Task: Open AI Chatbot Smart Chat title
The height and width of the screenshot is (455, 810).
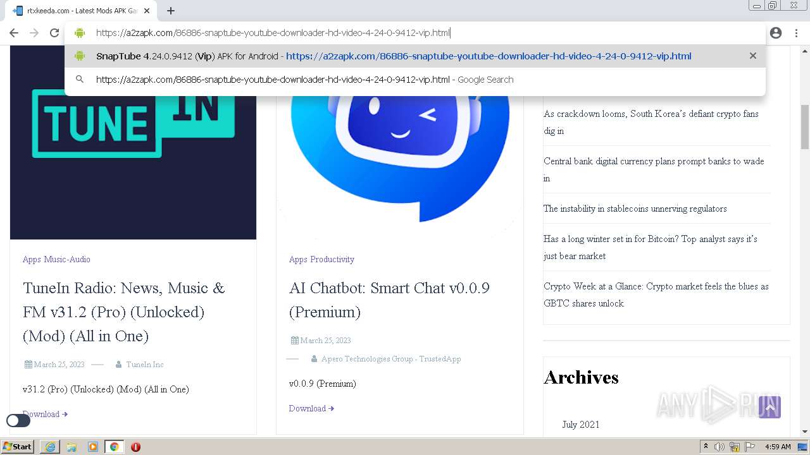Action: (x=389, y=300)
